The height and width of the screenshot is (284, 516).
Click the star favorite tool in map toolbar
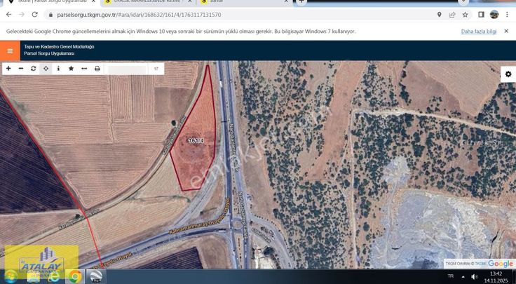coord(71,69)
